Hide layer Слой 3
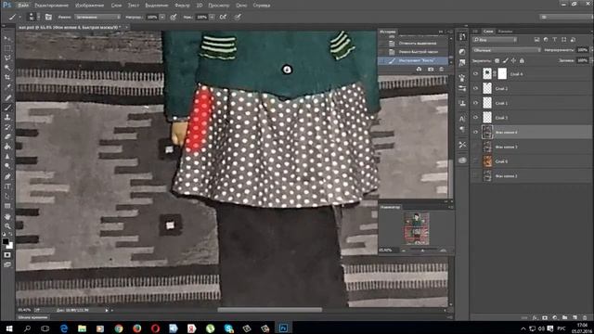 [x=476, y=118]
